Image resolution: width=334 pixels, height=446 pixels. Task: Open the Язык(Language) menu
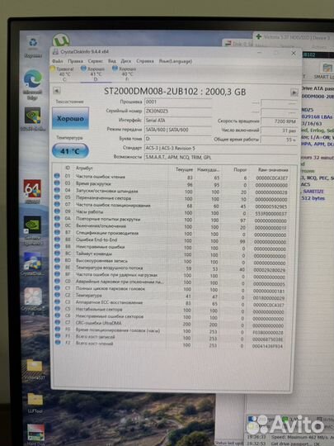tap(175, 61)
